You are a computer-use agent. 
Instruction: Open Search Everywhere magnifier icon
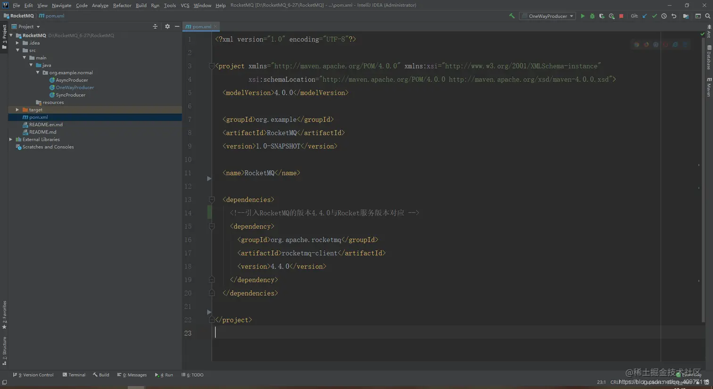(707, 16)
